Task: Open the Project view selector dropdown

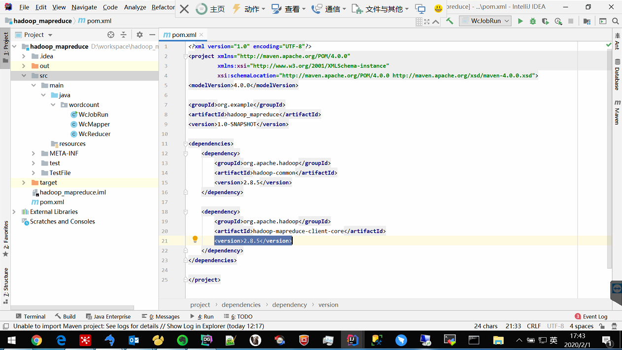Action: pyautogui.click(x=34, y=35)
